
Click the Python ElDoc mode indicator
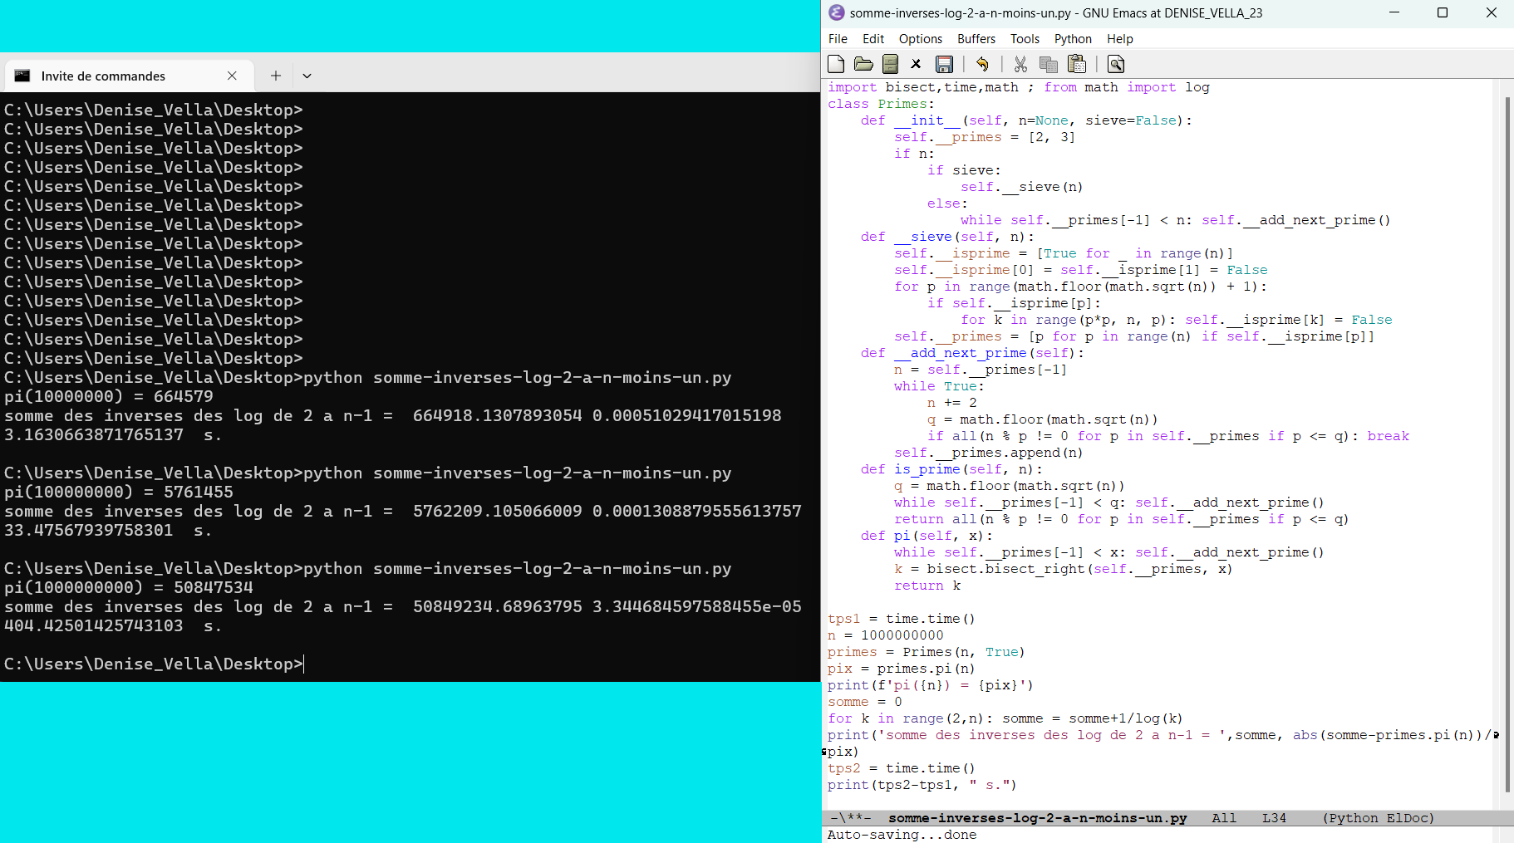(1378, 818)
